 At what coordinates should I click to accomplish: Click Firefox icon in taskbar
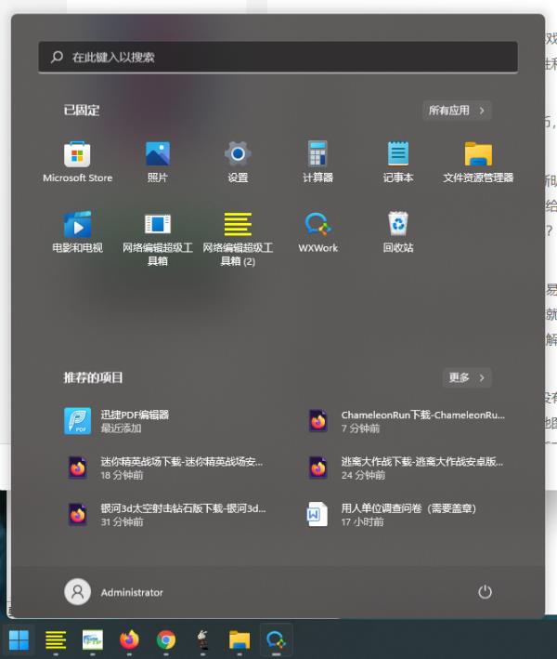coord(129,639)
